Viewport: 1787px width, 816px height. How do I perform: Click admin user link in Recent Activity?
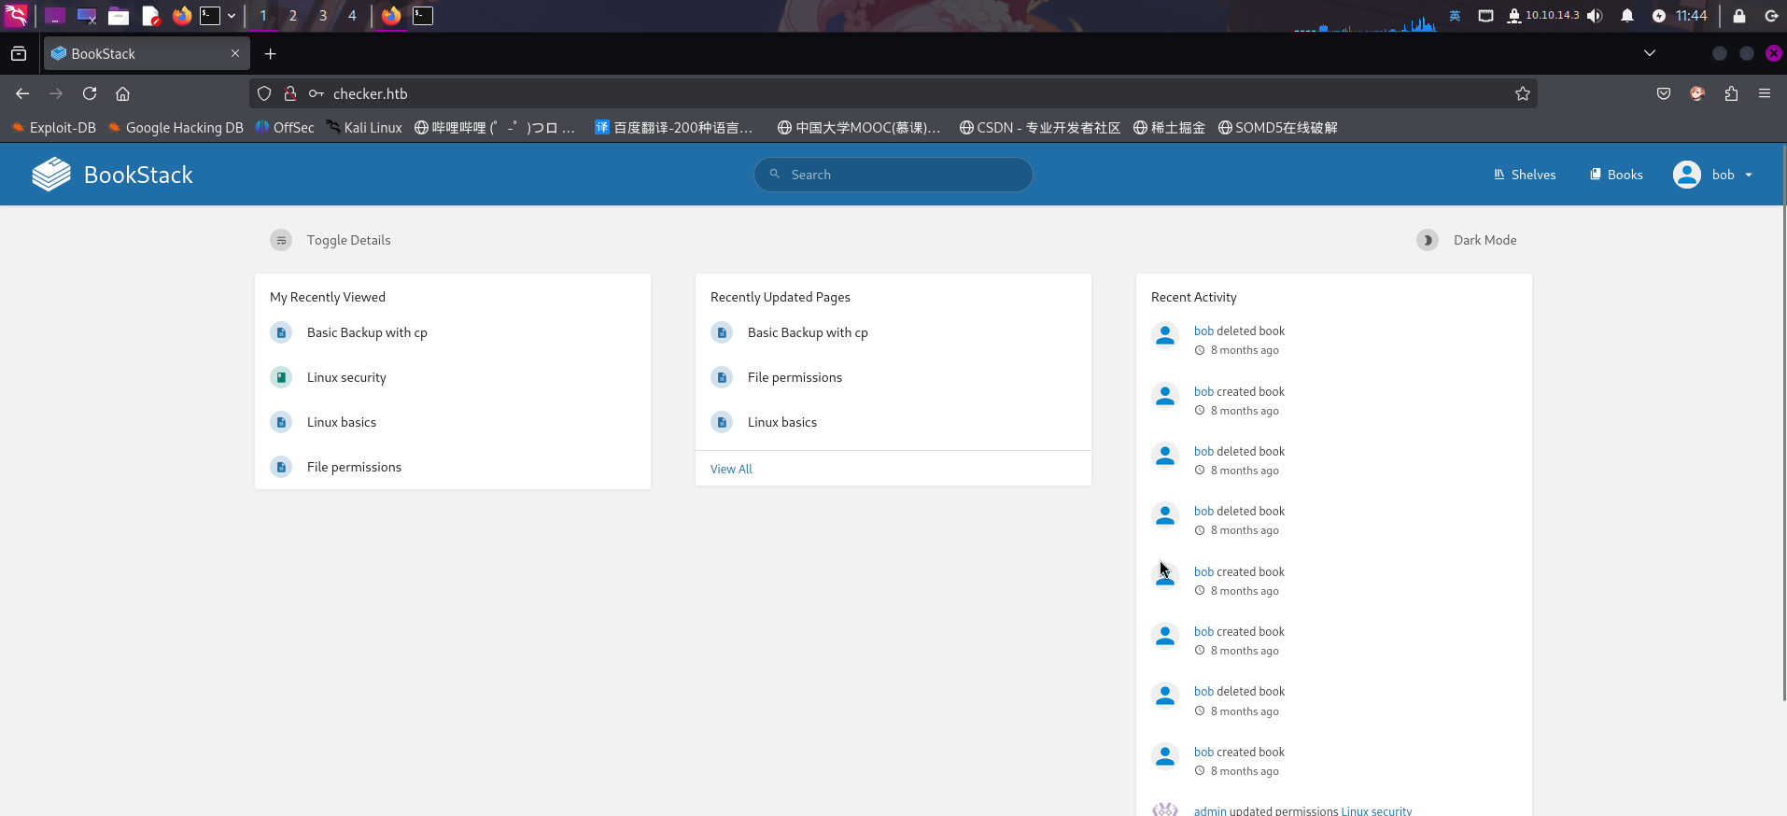(1210, 810)
